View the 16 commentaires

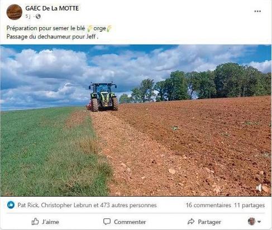pos(208,205)
